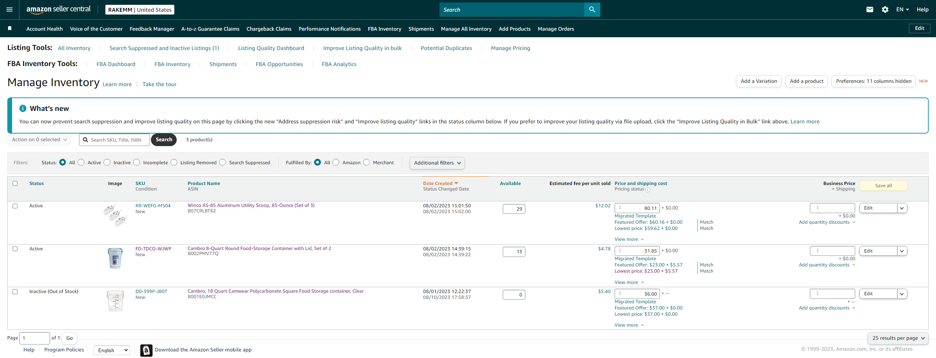Click the Date Created sort arrow
Screen dimensions: 936x358
pos(456,183)
